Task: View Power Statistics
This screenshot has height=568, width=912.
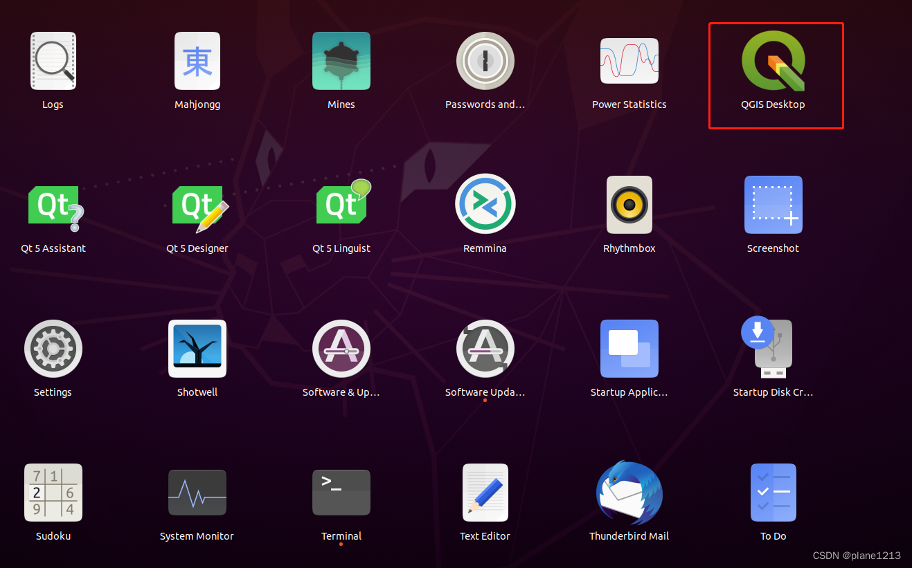Action: (629, 61)
